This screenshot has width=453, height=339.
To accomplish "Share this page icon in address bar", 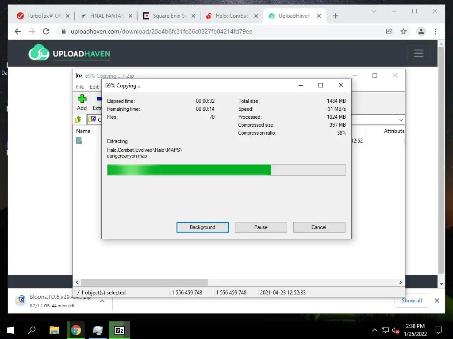I will click(389, 31).
